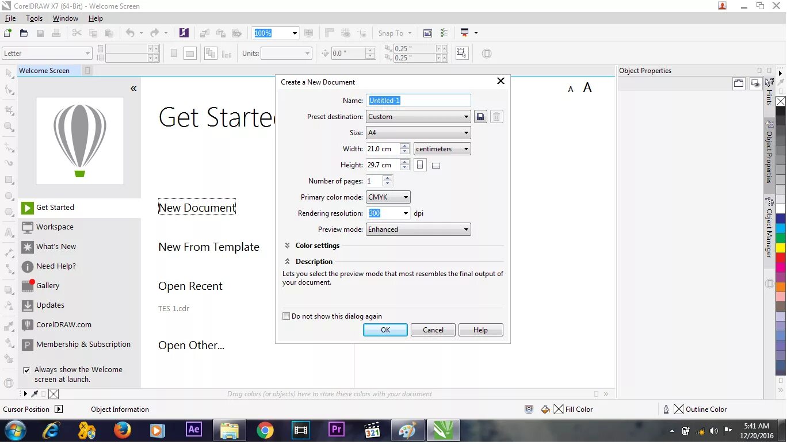Click the Width 21.0 cm field
Image resolution: width=787 pixels, height=444 pixels.
pos(383,149)
